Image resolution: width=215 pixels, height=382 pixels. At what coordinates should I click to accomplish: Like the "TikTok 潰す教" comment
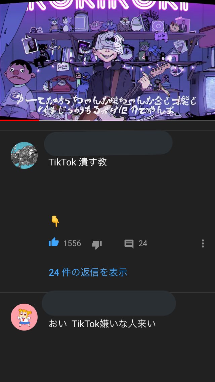[x=54, y=242]
